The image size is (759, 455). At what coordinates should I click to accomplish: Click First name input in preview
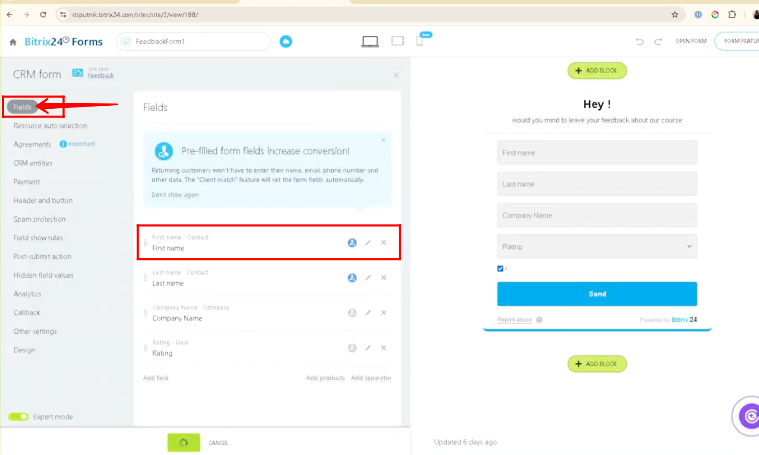[x=597, y=153]
